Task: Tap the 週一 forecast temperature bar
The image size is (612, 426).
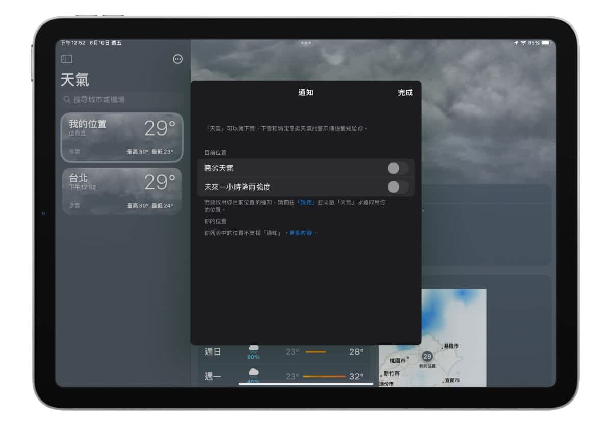Action: tap(324, 377)
